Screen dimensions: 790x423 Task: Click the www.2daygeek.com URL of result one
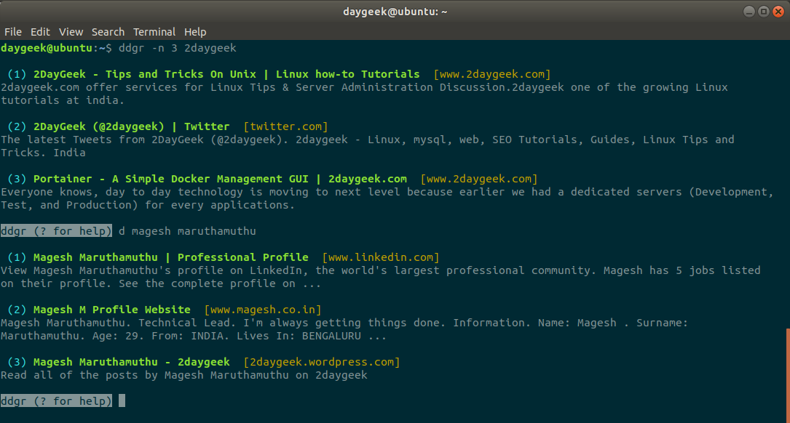click(x=491, y=74)
